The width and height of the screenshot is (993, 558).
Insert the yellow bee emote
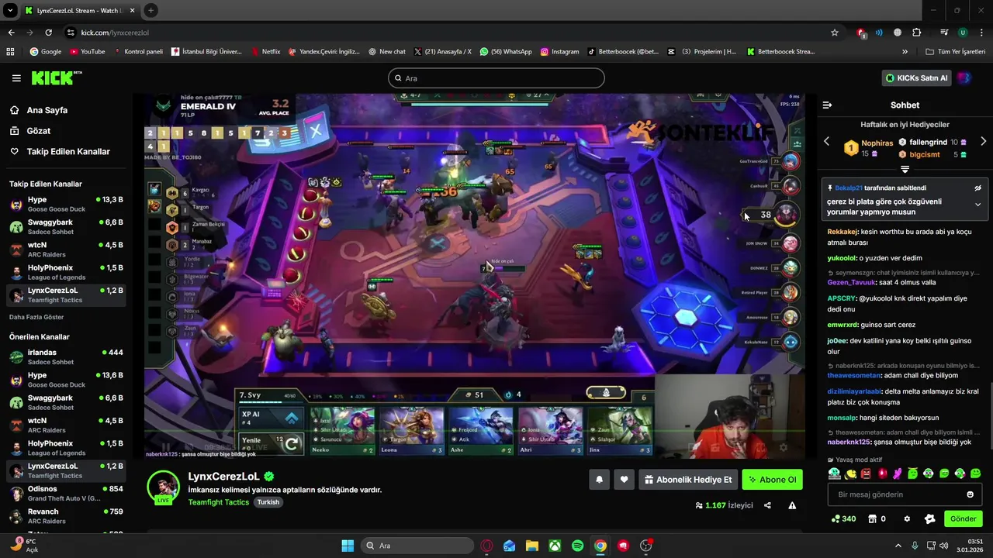[x=850, y=474]
